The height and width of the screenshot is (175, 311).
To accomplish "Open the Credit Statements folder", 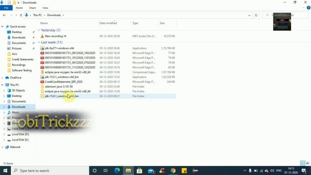I will (x=23, y=59).
